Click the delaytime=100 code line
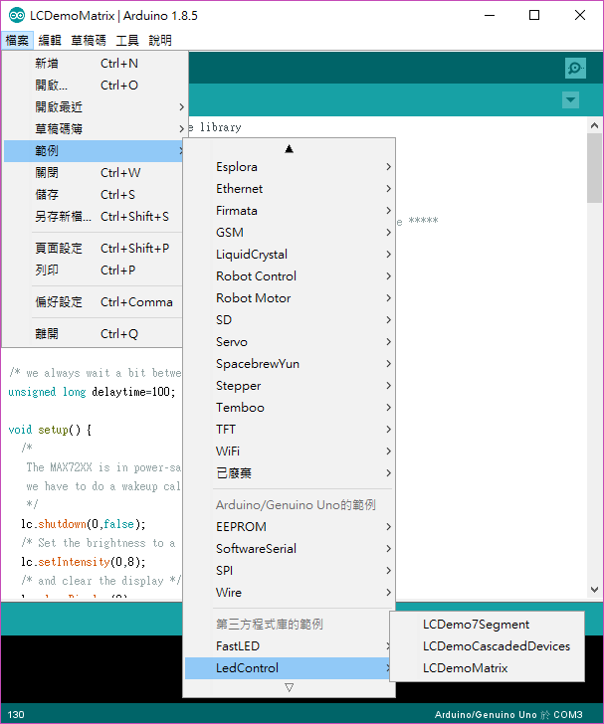The image size is (604, 724). click(92, 392)
